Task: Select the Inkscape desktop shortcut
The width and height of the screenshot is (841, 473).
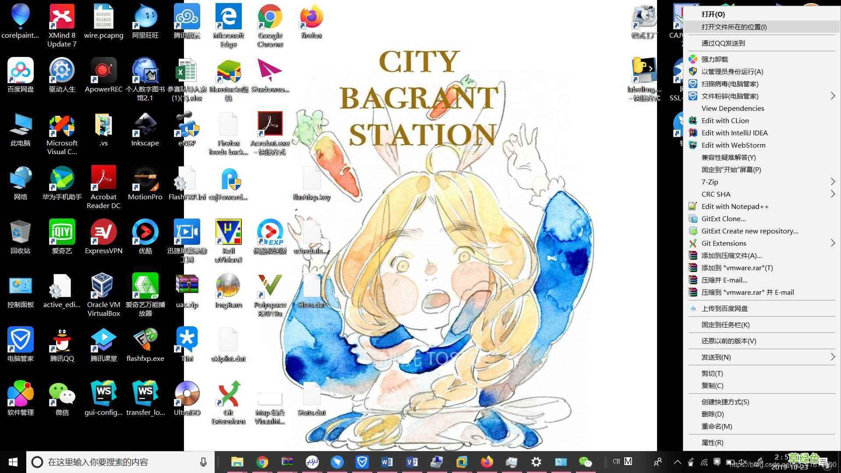Action: tap(145, 129)
